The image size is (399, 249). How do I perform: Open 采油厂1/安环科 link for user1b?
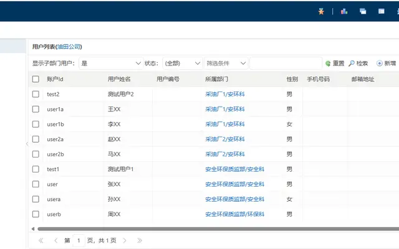click(x=225, y=125)
